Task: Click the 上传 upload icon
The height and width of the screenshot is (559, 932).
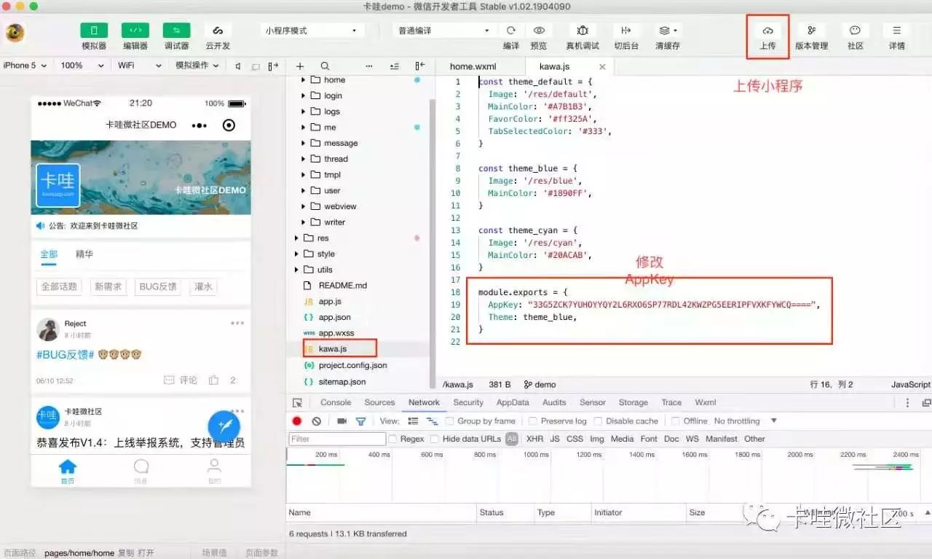Action: (767, 31)
